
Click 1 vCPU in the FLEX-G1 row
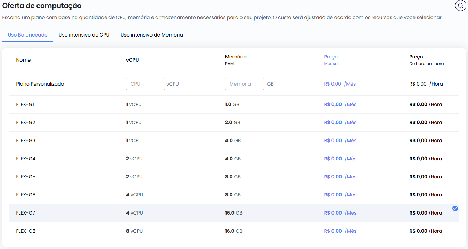pos(134,104)
